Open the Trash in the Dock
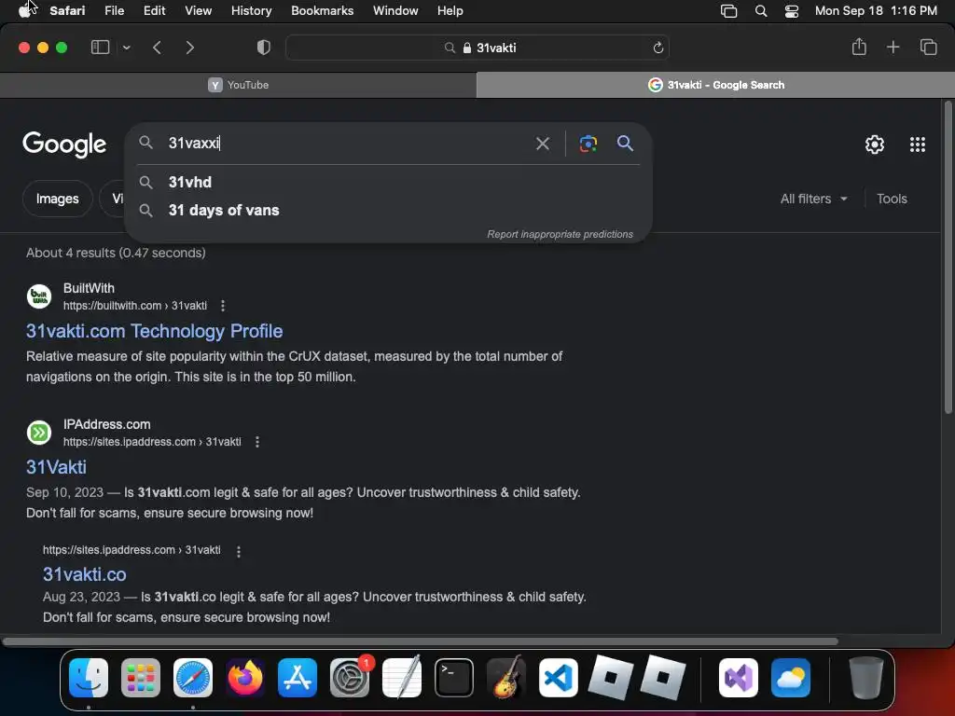Viewport: 955px width, 716px height. [865, 677]
